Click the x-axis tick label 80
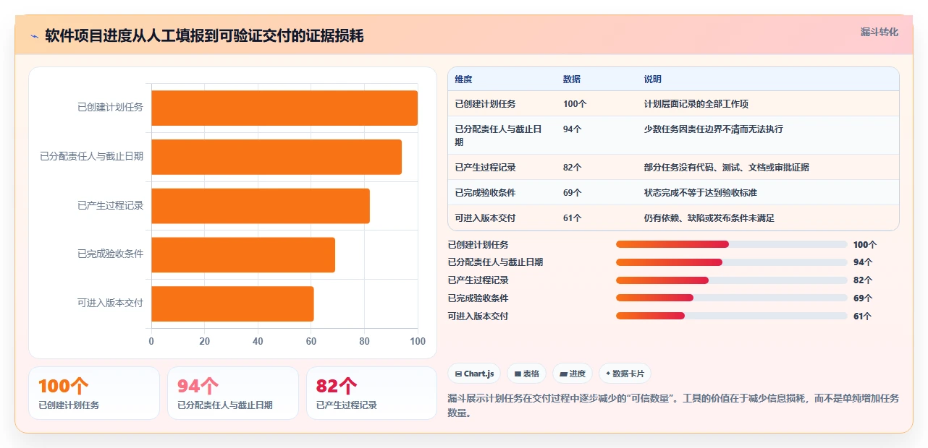 364,341
